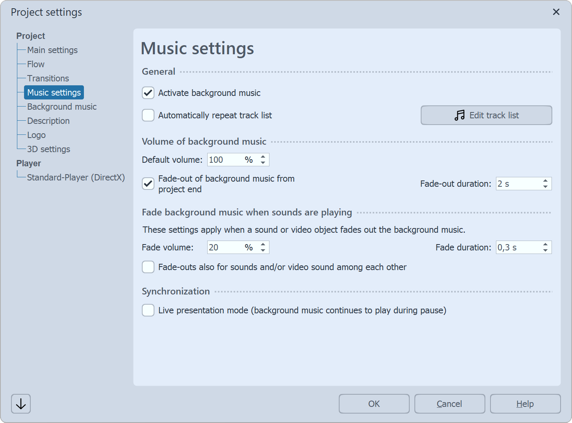
Task: Switch to Main settings
Action: [x=52, y=50]
